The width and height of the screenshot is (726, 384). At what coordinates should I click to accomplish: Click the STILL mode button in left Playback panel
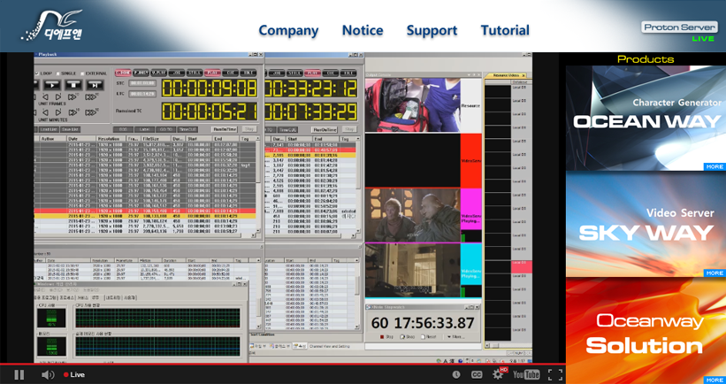pos(195,73)
